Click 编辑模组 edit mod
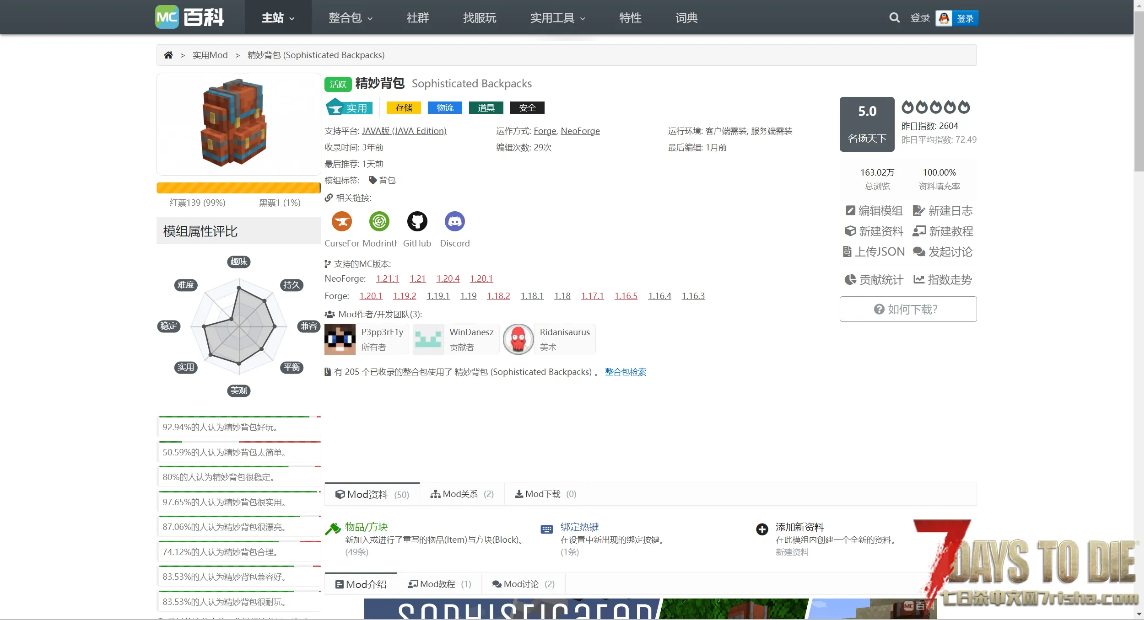Image resolution: width=1145 pixels, height=620 pixels. point(874,211)
